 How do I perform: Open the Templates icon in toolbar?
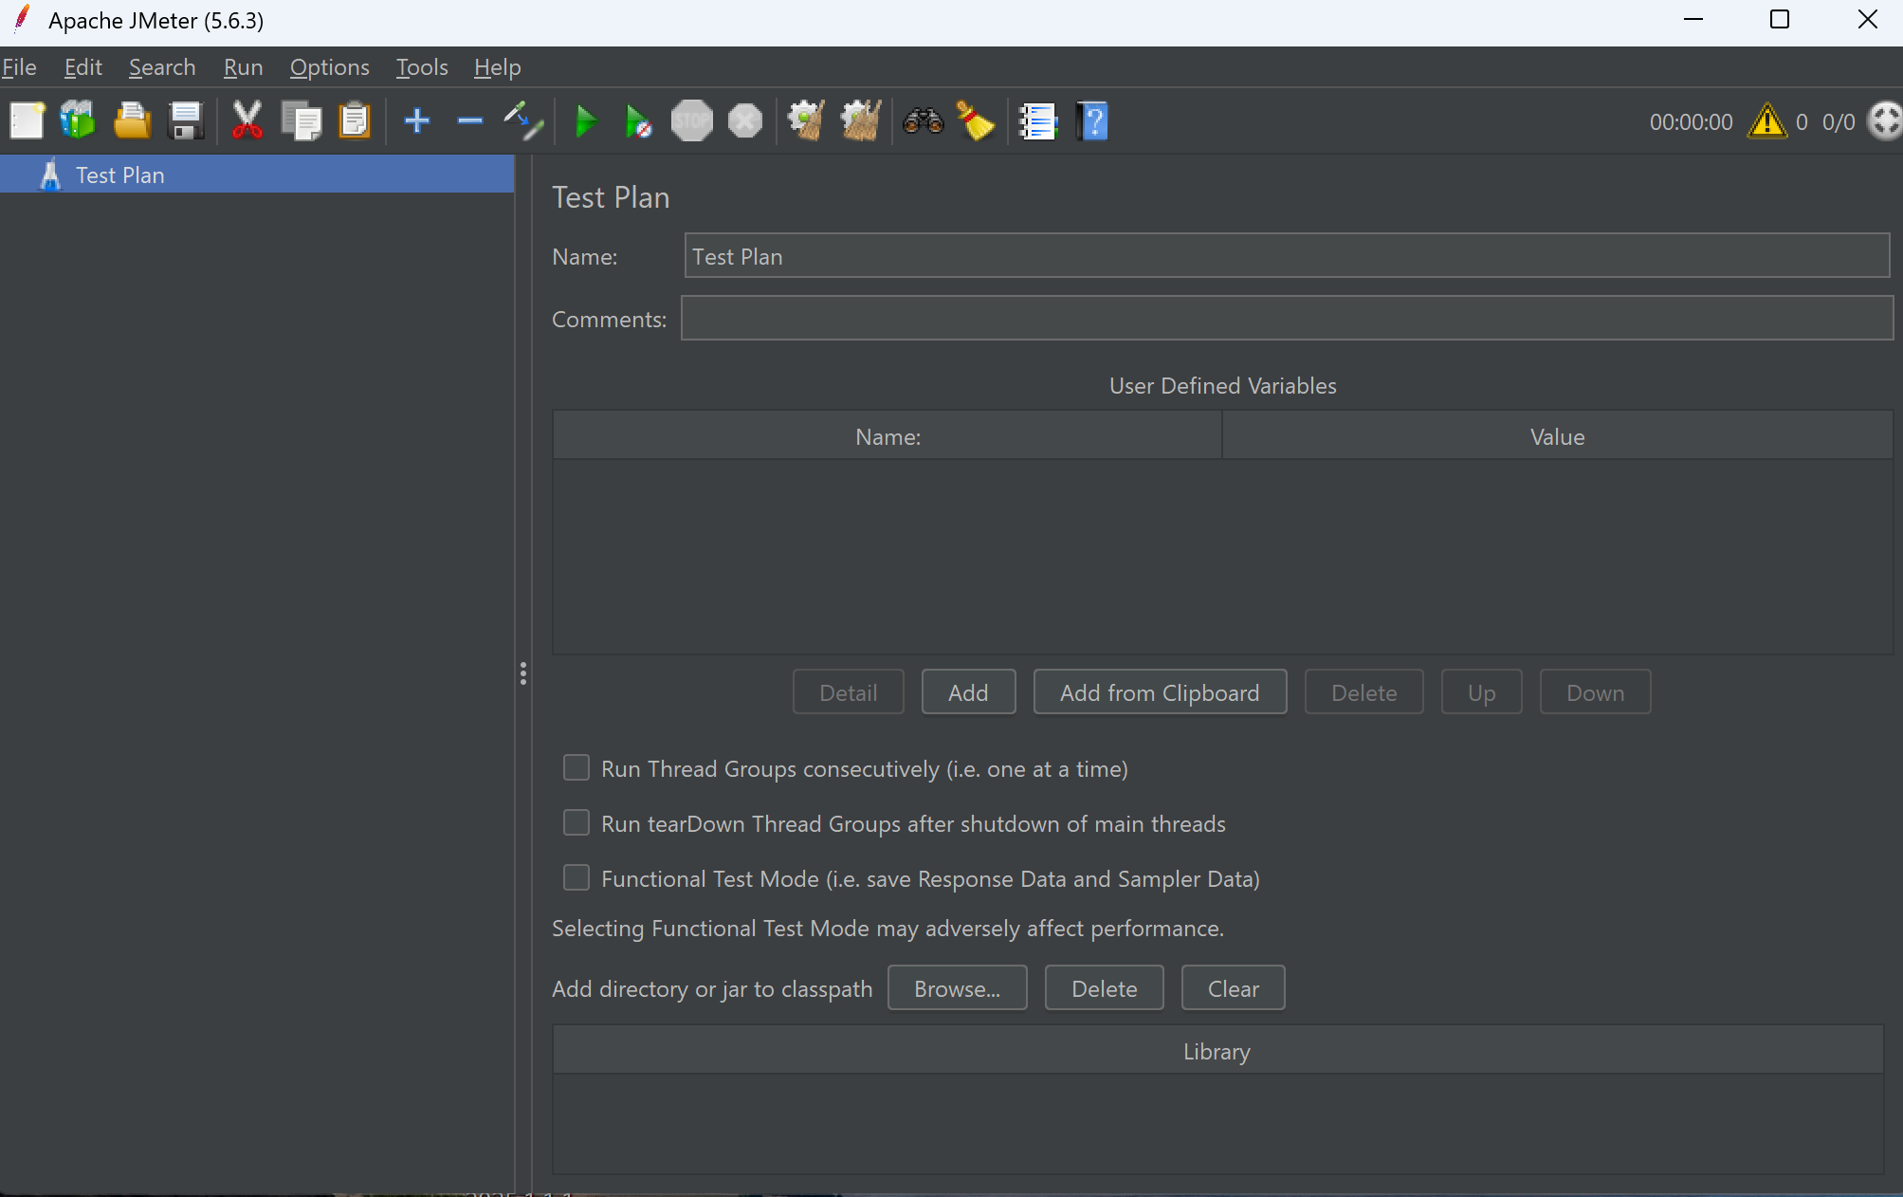point(78,121)
